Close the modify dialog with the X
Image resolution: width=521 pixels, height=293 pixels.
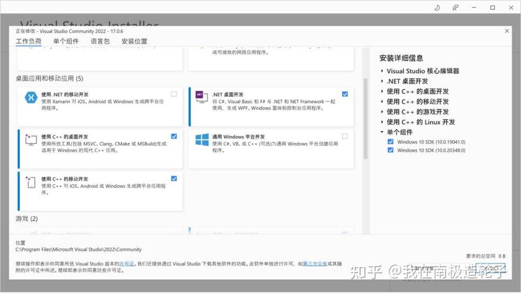pos(507,31)
